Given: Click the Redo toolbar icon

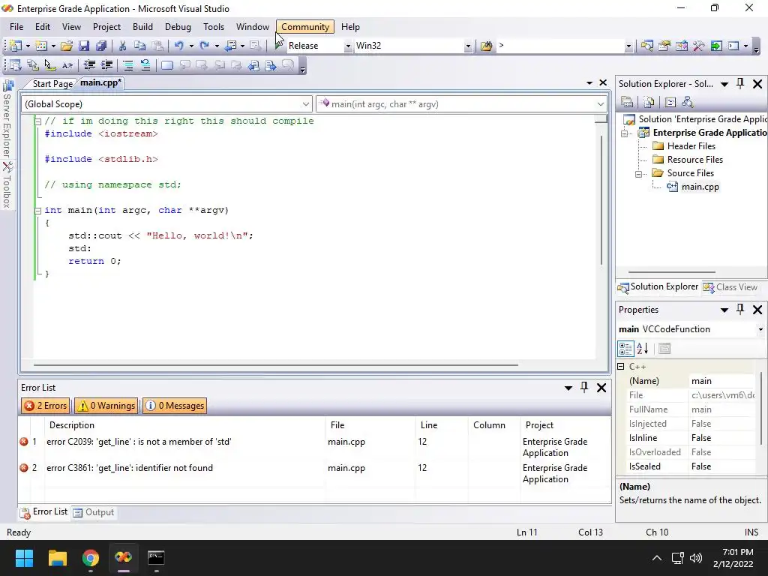Looking at the screenshot, I should tap(204, 46).
